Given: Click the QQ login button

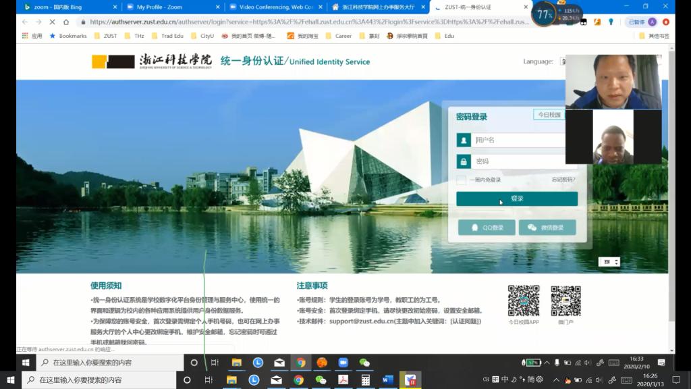Looking at the screenshot, I should 487,228.
